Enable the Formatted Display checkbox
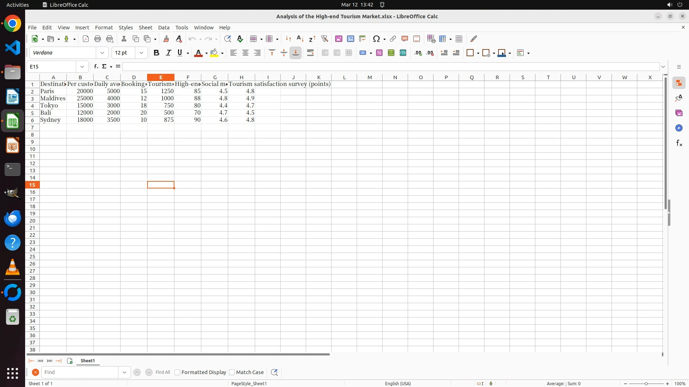Image resolution: width=689 pixels, height=387 pixels. click(177, 372)
